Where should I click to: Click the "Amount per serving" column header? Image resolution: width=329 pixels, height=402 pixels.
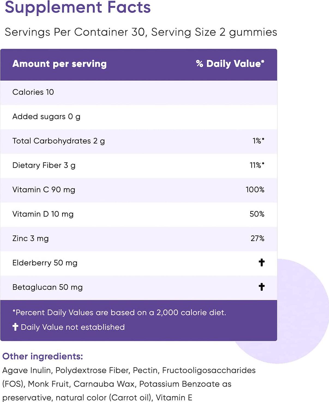pyautogui.click(x=59, y=64)
